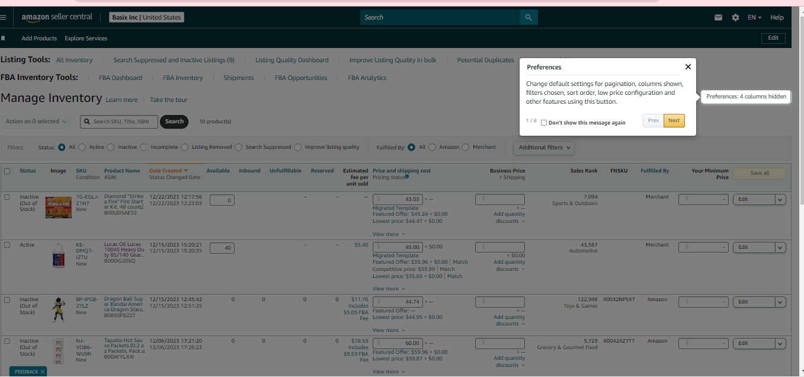
Task: Edit the price field showing 45.00
Action: [398, 247]
